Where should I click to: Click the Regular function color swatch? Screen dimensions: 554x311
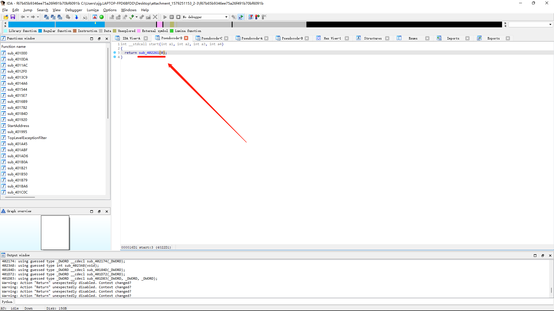[40, 31]
